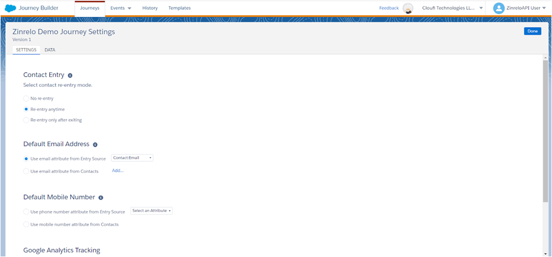Switch to the Journeys tab
552x257 pixels.
click(x=90, y=8)
